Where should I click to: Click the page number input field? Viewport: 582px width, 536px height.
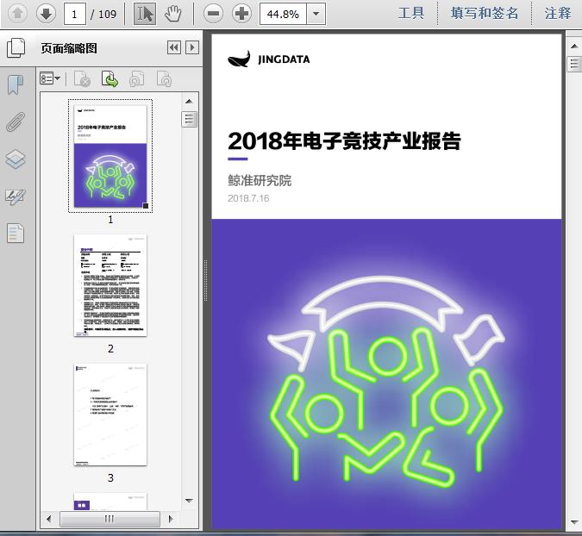pyautogui.click(x=77, y=14)
